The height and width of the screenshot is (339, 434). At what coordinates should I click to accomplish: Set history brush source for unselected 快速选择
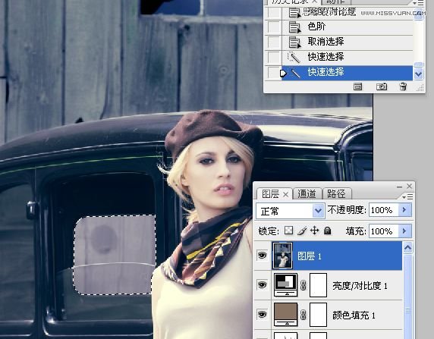click(274, 58)
